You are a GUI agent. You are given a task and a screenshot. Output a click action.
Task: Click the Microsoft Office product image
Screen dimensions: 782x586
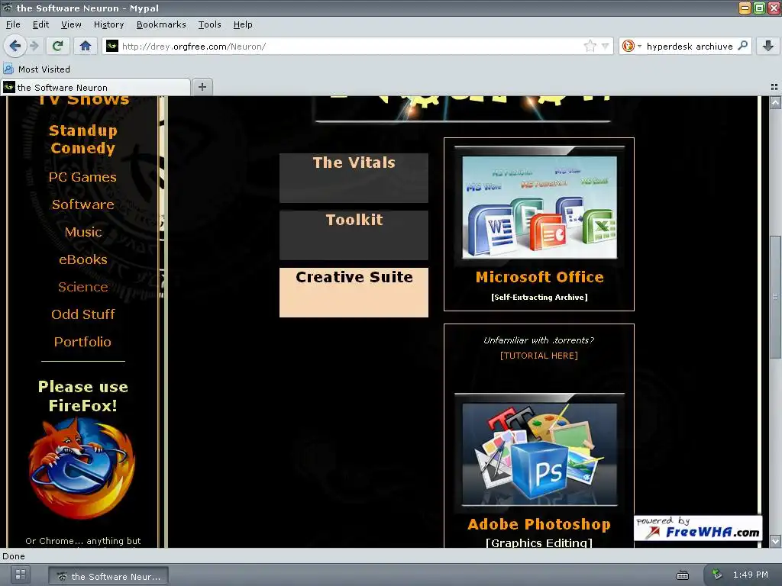point(539,207)
